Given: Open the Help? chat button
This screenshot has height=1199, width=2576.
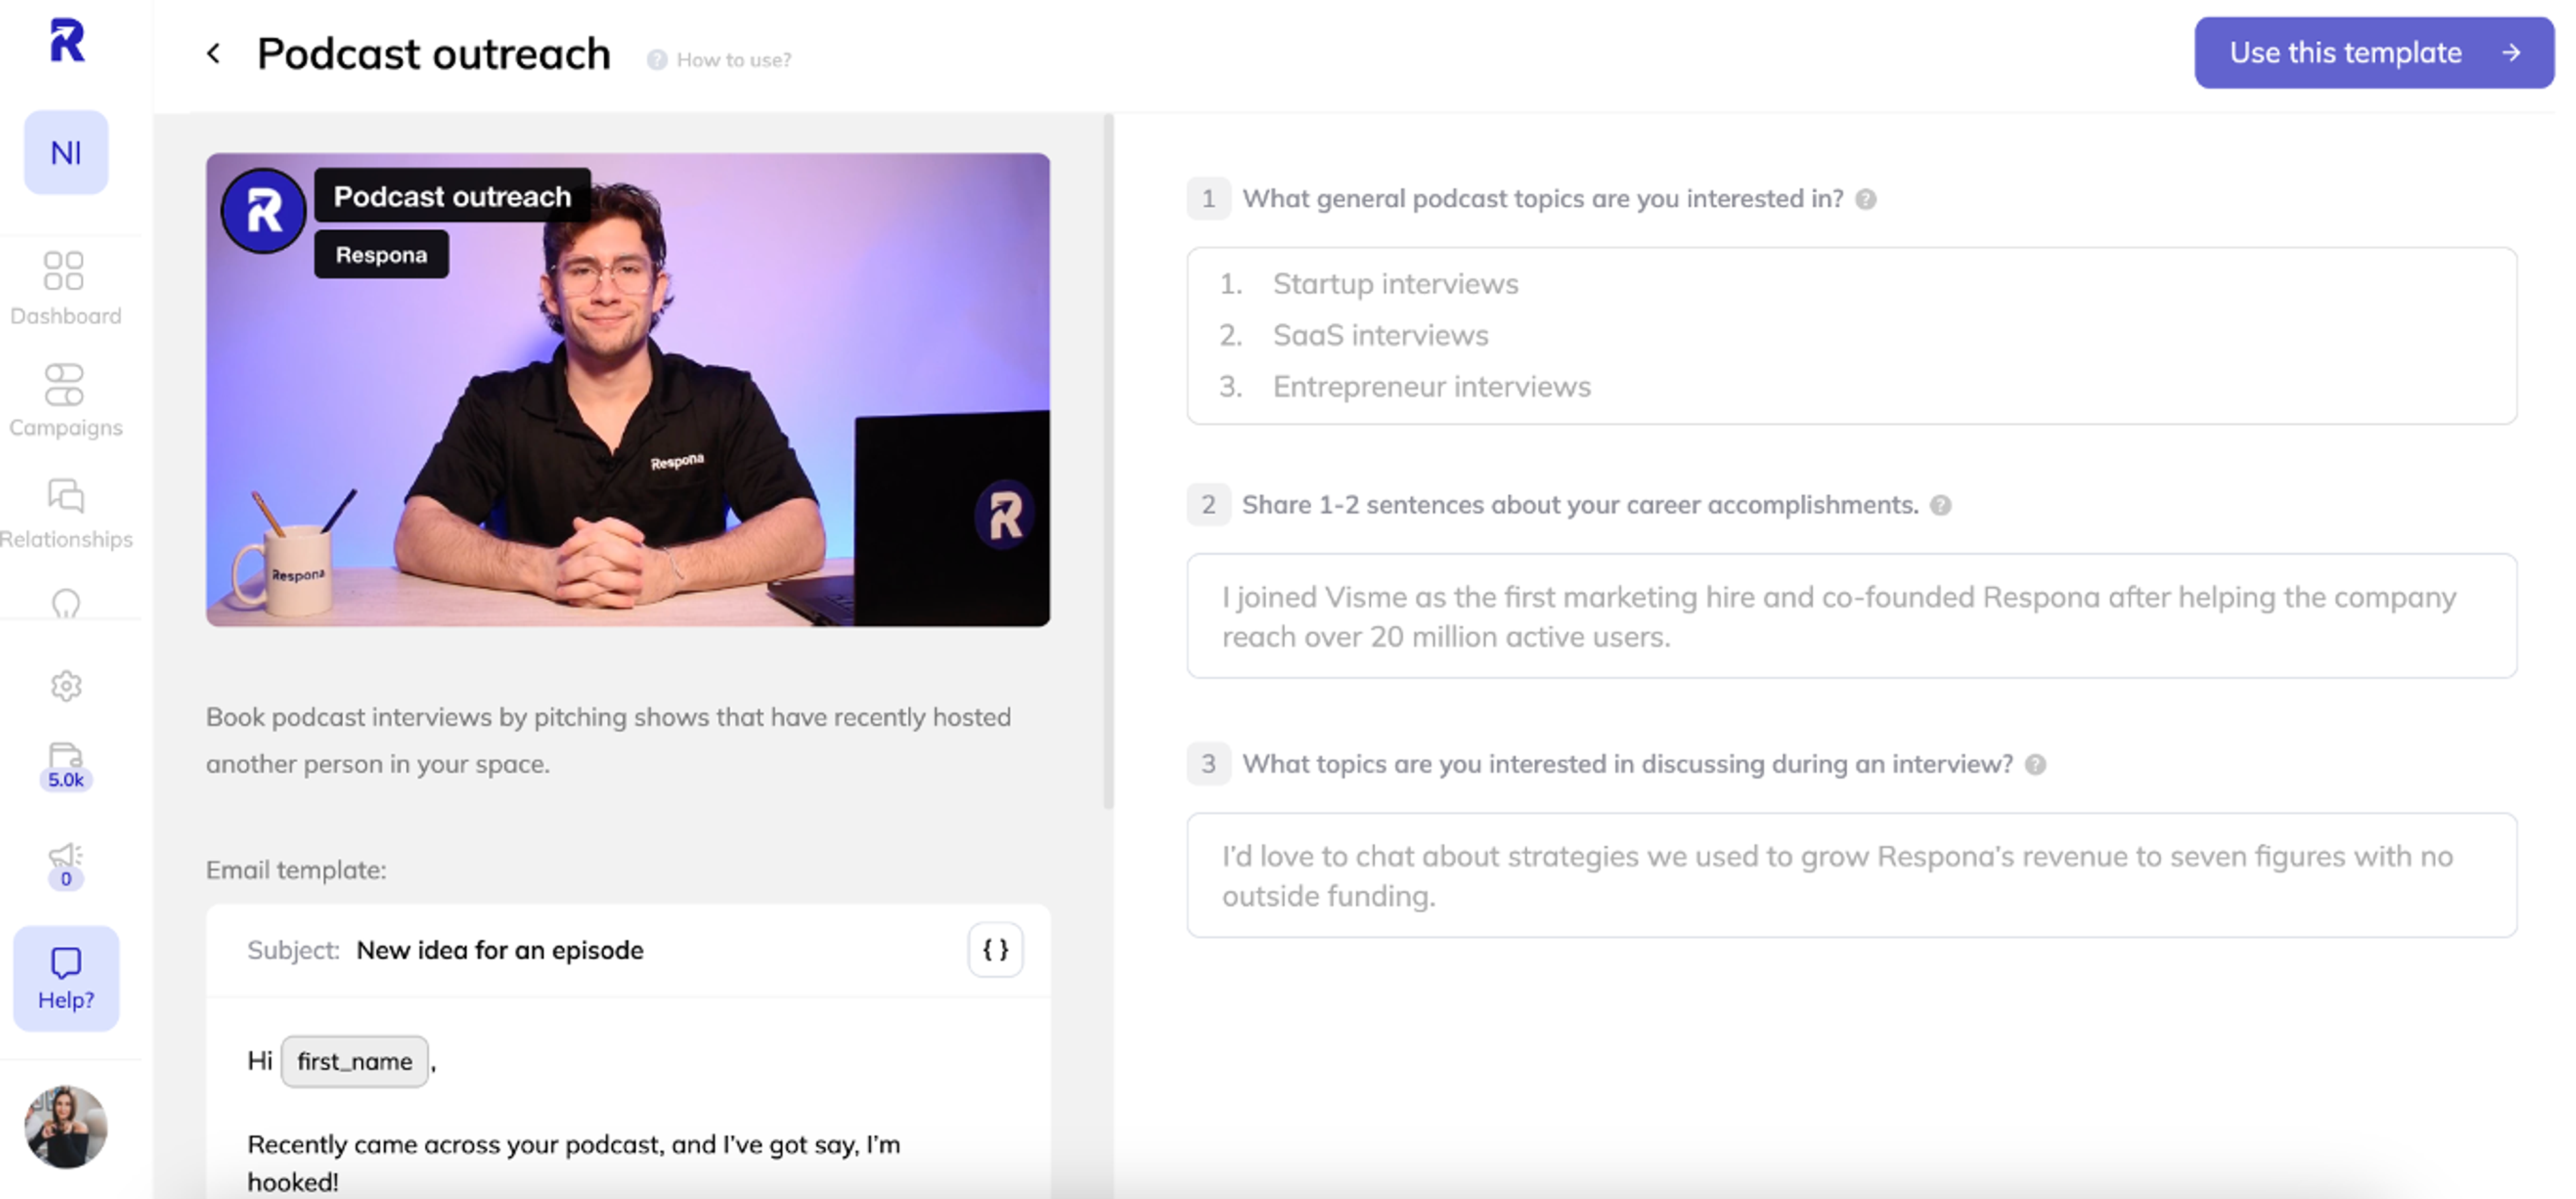Looking at the screenshot, I should click(x=66, y=977).
